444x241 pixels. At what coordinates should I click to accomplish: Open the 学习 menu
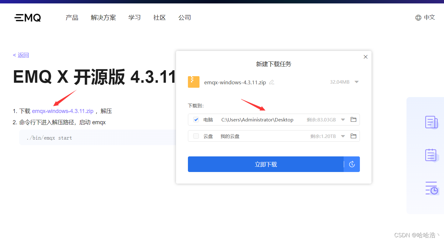tap(134, 18)
